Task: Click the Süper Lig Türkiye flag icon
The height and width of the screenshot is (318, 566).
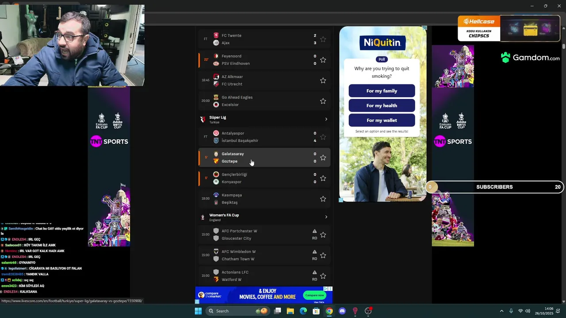Action: [203, 119]
